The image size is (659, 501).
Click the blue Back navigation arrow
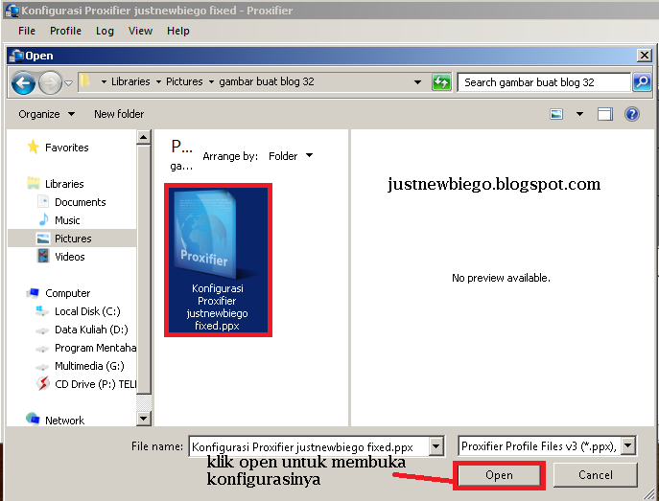click(x=23, y=83)
